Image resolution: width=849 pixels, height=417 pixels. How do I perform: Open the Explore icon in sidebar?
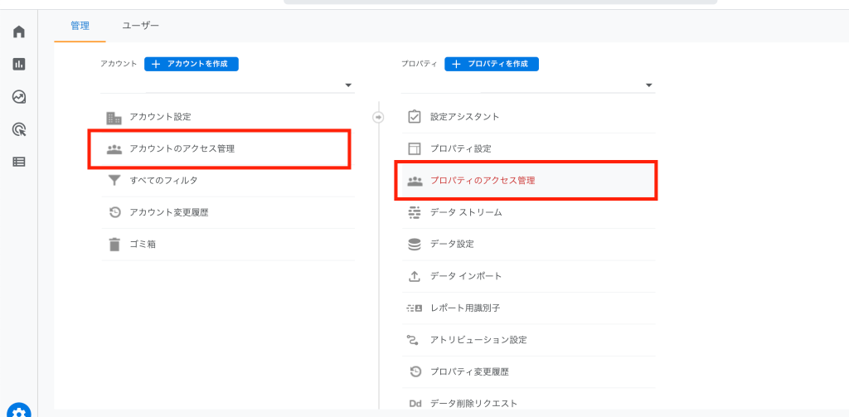[19, 97]
